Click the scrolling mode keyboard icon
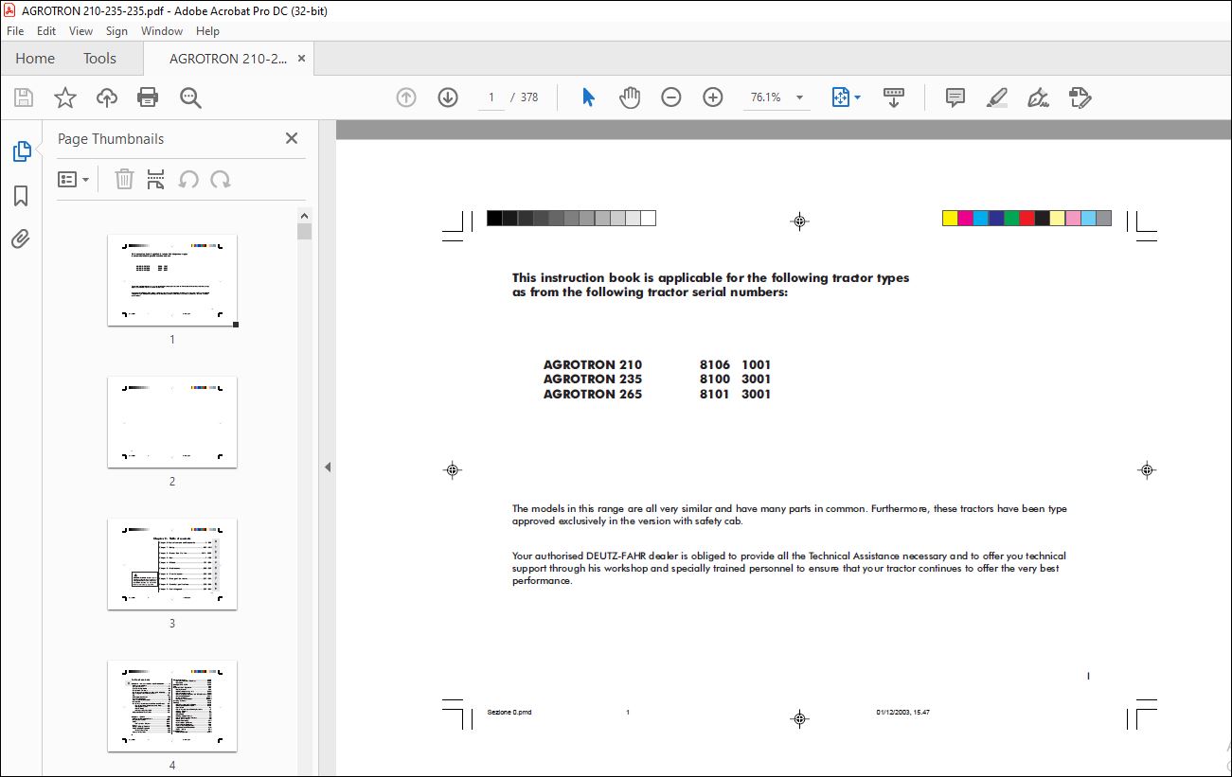The image size is (1232, 777). [894, 97]
